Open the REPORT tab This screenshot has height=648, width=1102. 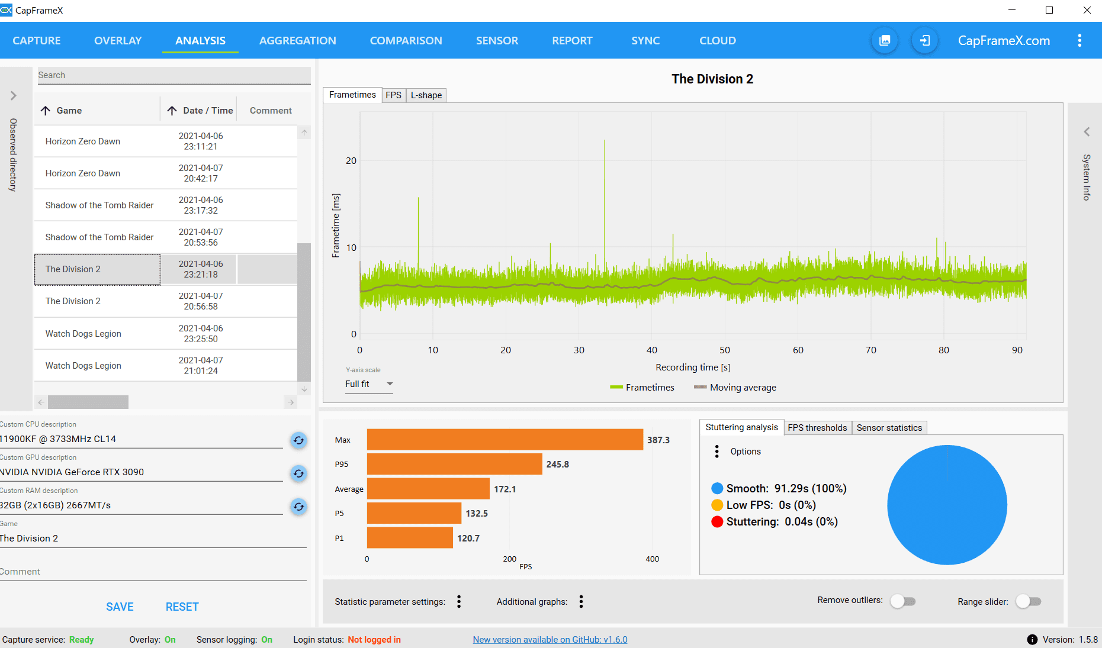point(572,40)
